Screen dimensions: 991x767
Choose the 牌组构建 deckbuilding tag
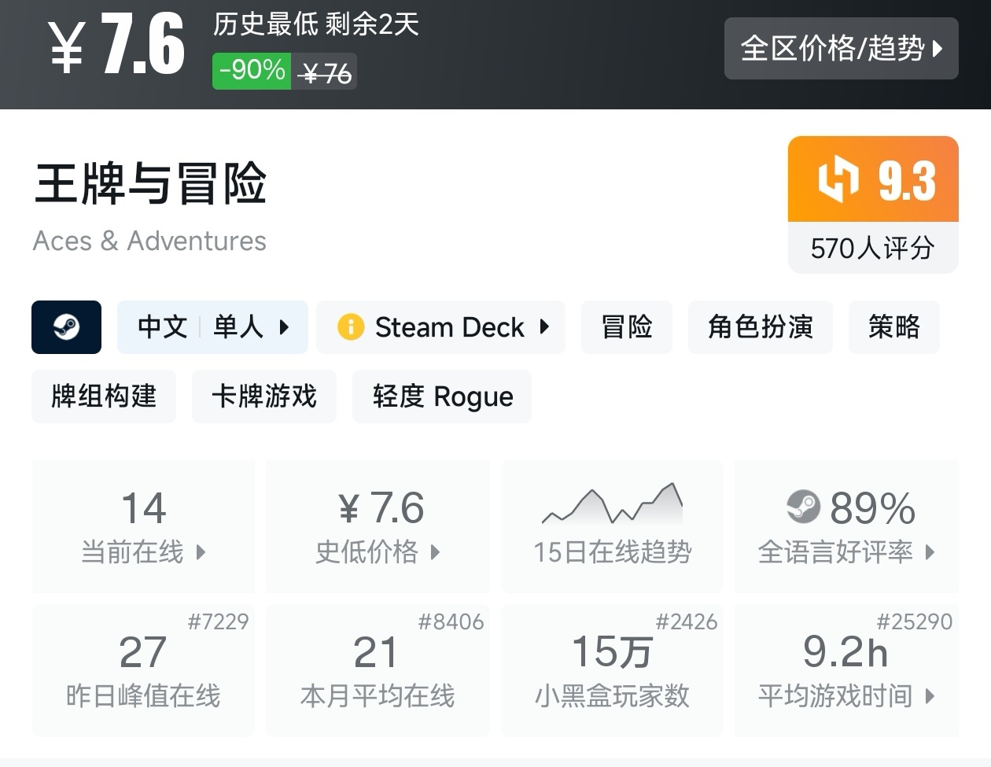[104, 396]
